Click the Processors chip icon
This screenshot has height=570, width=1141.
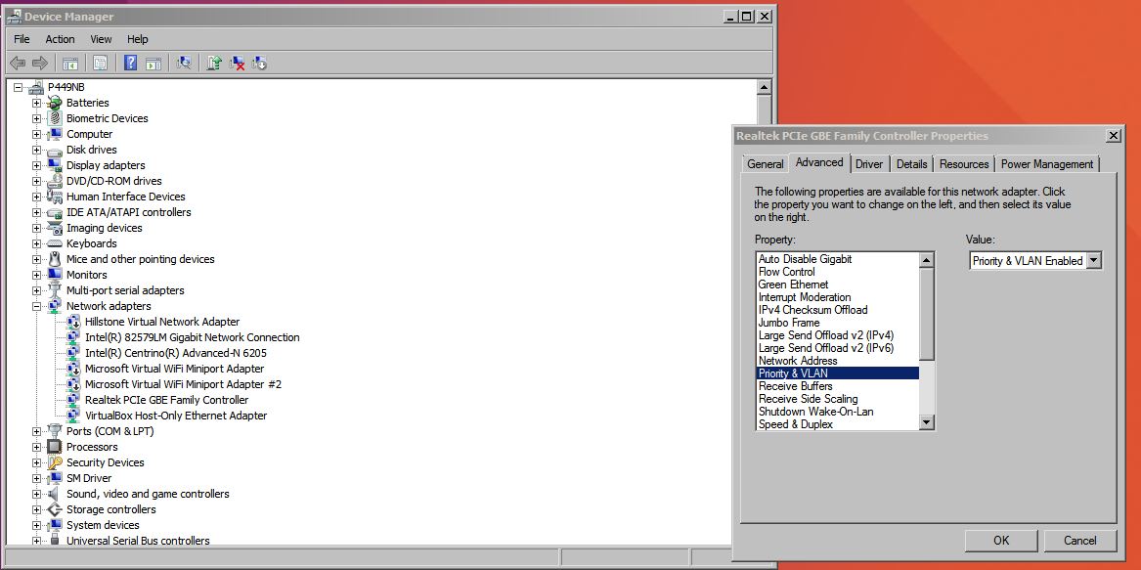pyautogui.click(x=55, y=447)
